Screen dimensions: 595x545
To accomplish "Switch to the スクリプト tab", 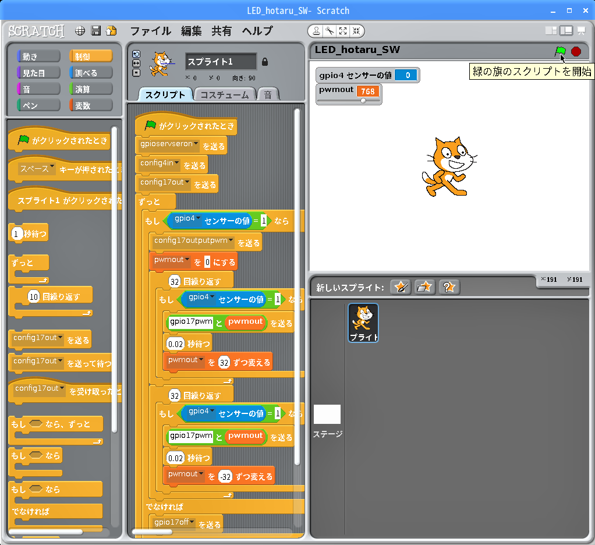I will 165,94.
